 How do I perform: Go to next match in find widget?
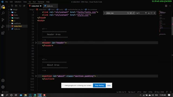pos(149,13)
